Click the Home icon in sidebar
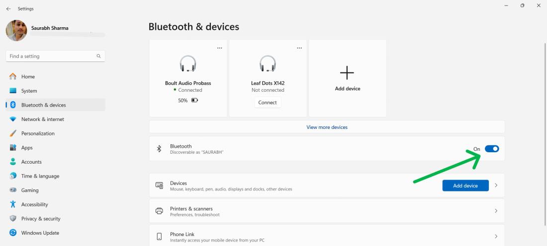This screenshot has height=246, width=547. [x=13, y=77]
